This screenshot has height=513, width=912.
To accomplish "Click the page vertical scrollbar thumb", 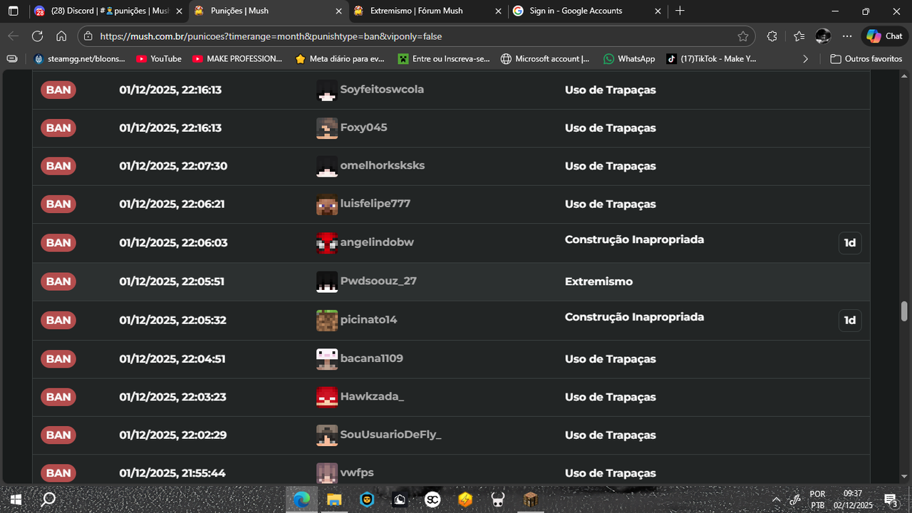I will [x=904, y=311].
